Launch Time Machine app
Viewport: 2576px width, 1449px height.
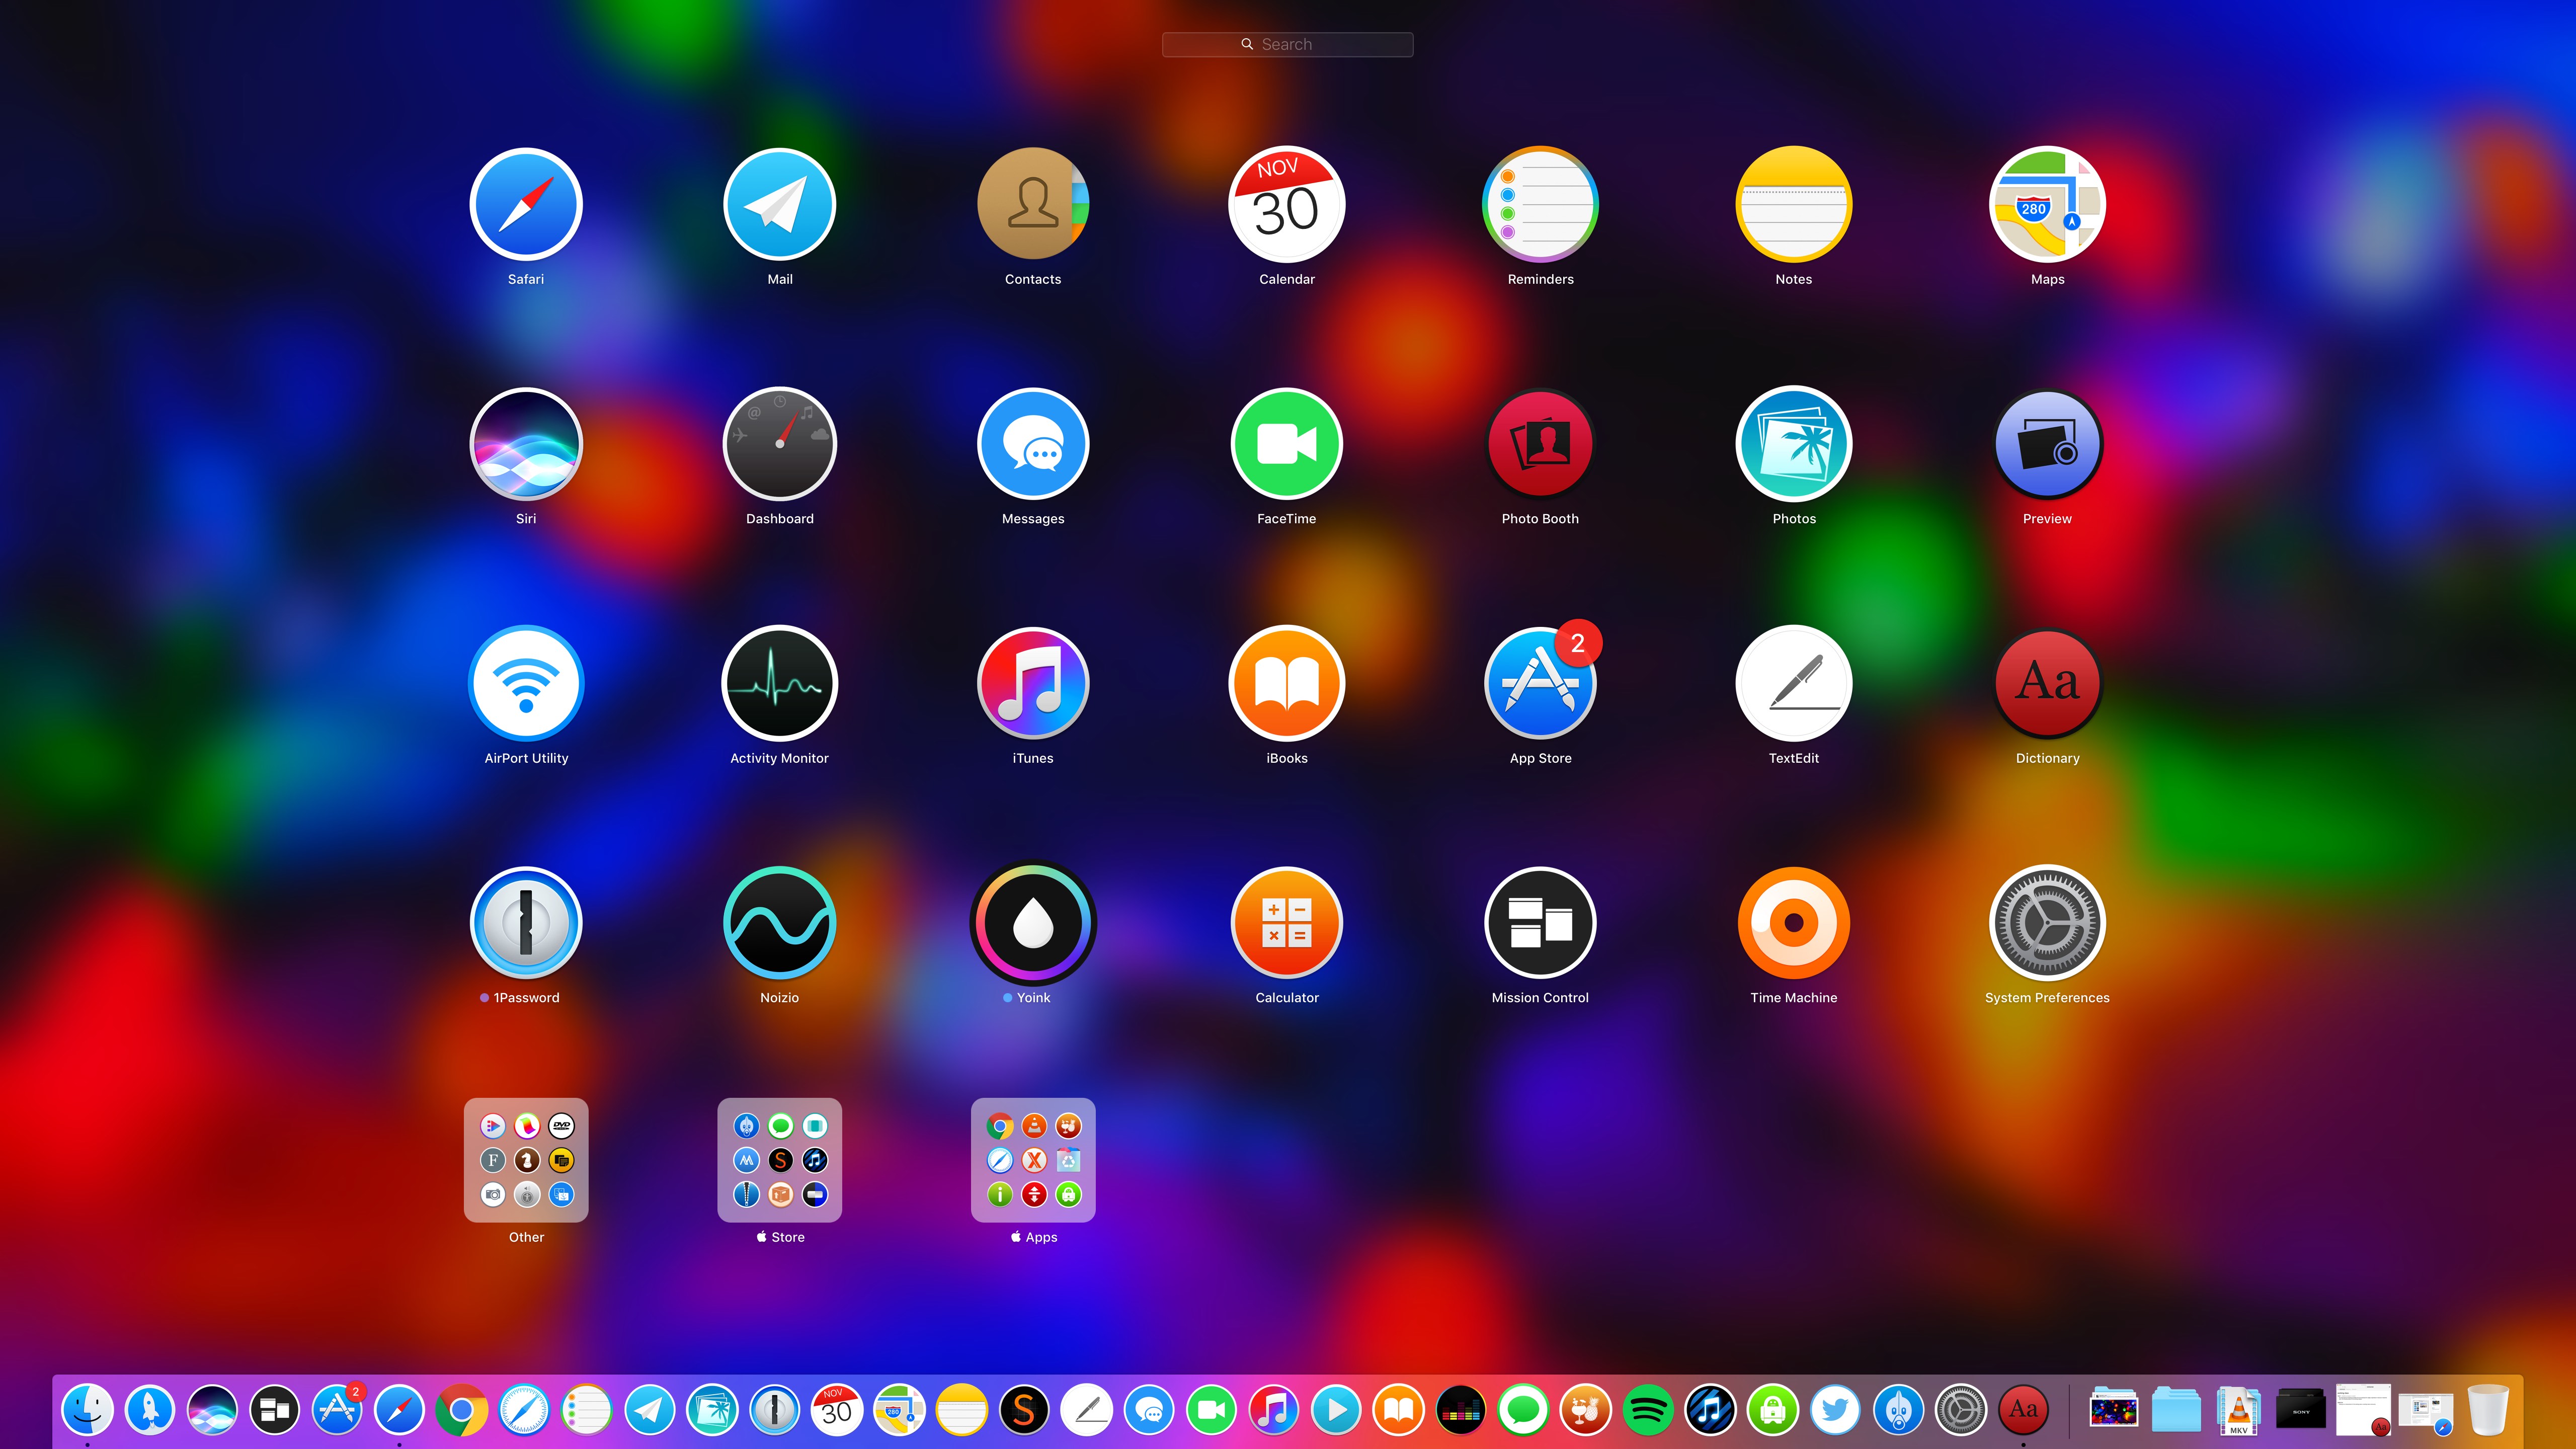click(1793, 923)
